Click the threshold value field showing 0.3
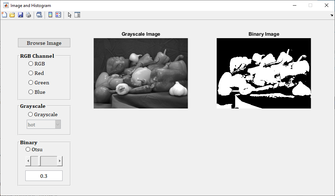The image size is (335, 196). (x=44, y=176)
